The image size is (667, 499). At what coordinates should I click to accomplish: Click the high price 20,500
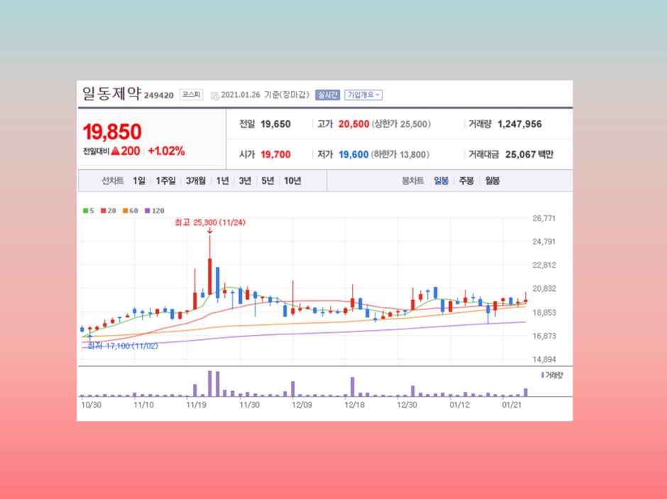(x=354, y=124)
